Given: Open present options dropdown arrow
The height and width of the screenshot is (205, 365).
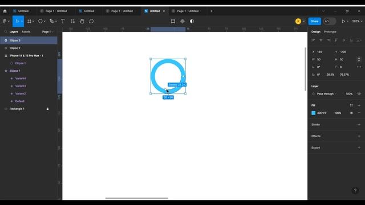Looking at the screenshot, I should pos(347,21).
